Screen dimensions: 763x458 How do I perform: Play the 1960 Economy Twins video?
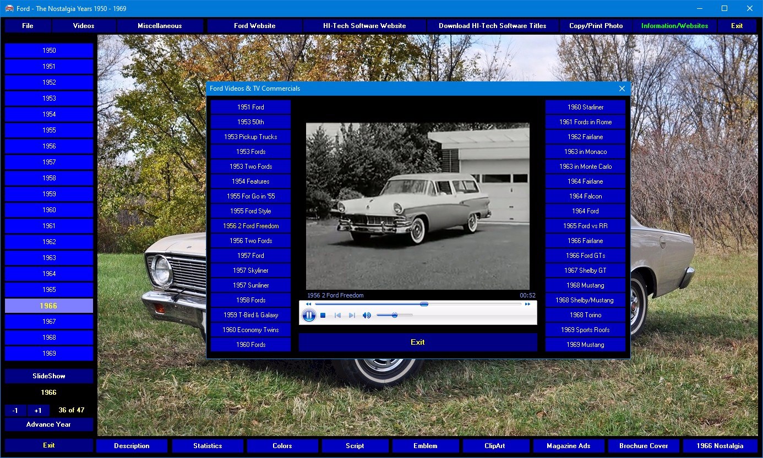(250, 330)
